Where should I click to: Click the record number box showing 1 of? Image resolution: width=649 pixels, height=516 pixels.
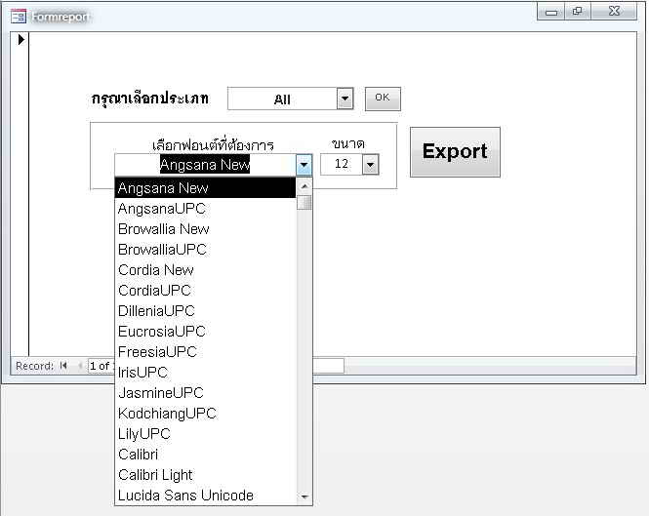pyautogui.click(x=101, y=366)
